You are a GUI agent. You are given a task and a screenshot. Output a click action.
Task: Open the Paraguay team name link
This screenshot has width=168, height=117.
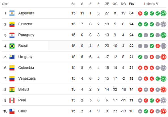click(26, 35)
